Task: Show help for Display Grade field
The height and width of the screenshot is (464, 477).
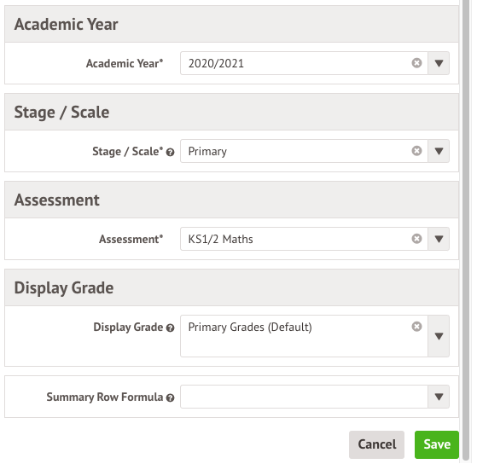Action: click(171, 328)
